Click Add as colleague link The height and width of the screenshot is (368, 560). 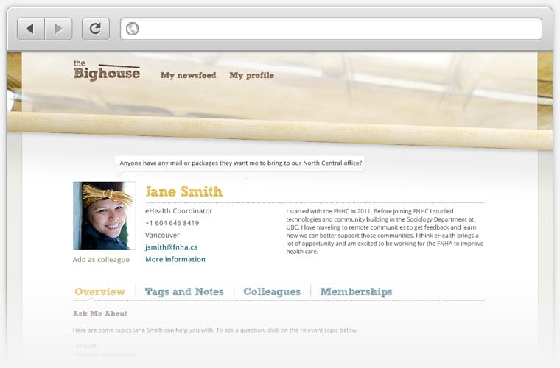click(x=101, y=260)
